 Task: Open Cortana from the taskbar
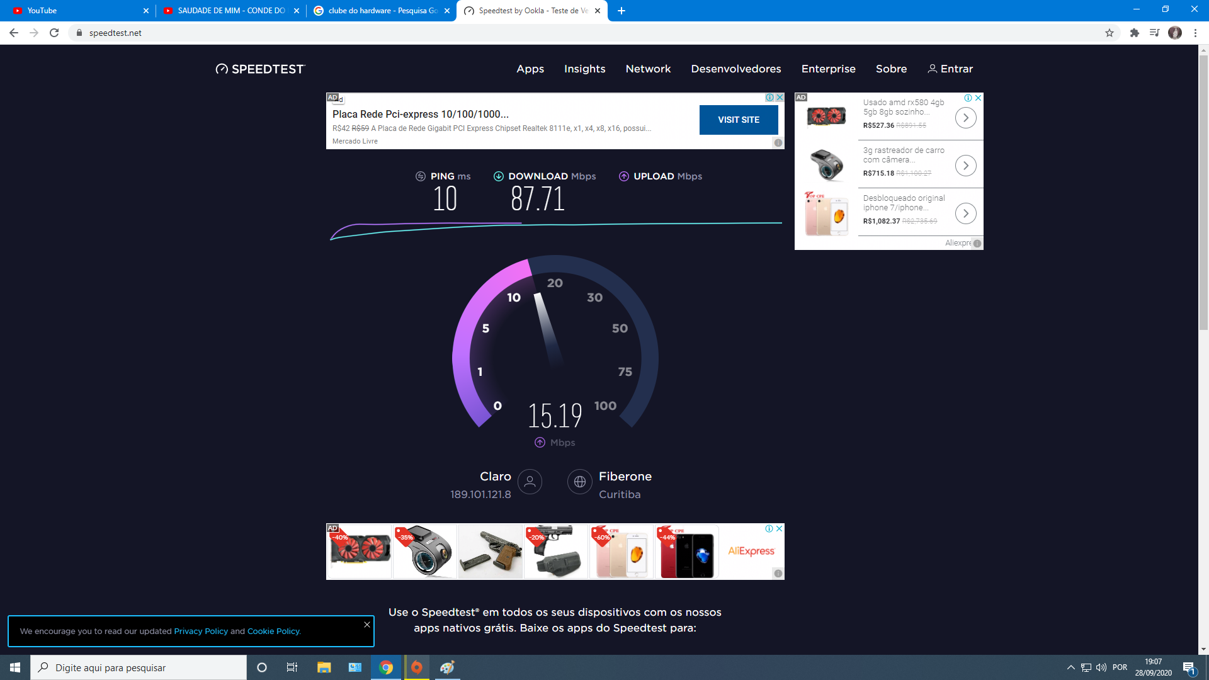(262, 667)
